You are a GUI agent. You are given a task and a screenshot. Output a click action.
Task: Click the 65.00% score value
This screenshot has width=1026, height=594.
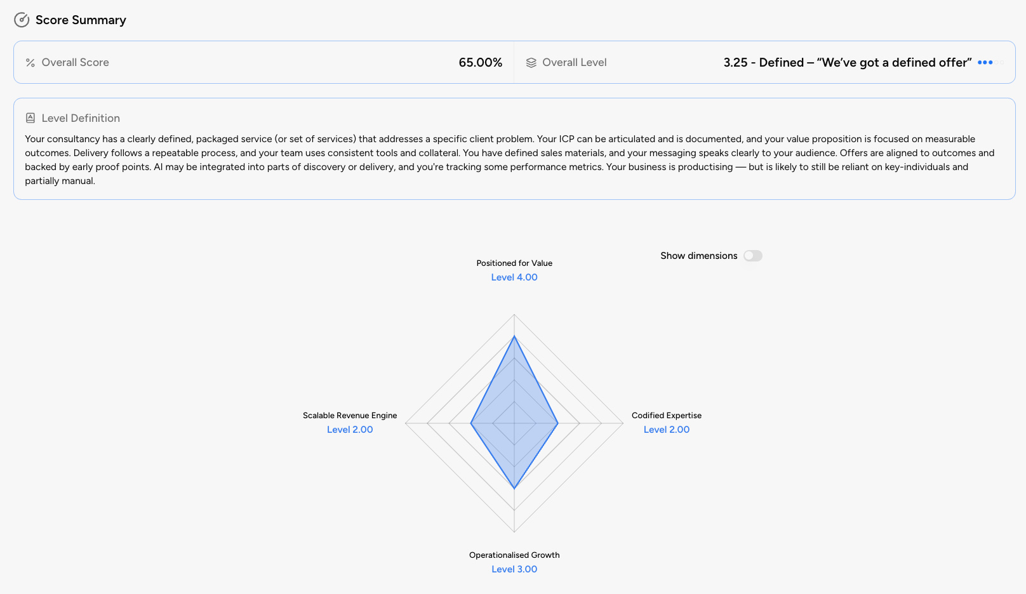coord(481,62)
